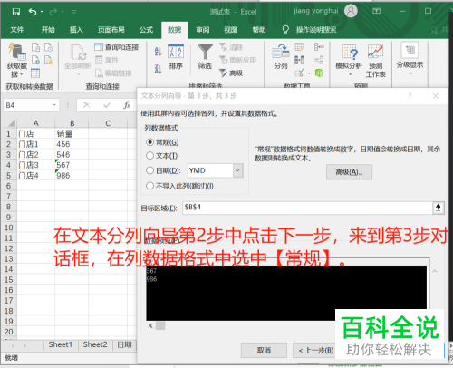This screenshot has height=368, width=453.
Task: Sort descending with the Z-A icon
Action: tap(158, 69)
